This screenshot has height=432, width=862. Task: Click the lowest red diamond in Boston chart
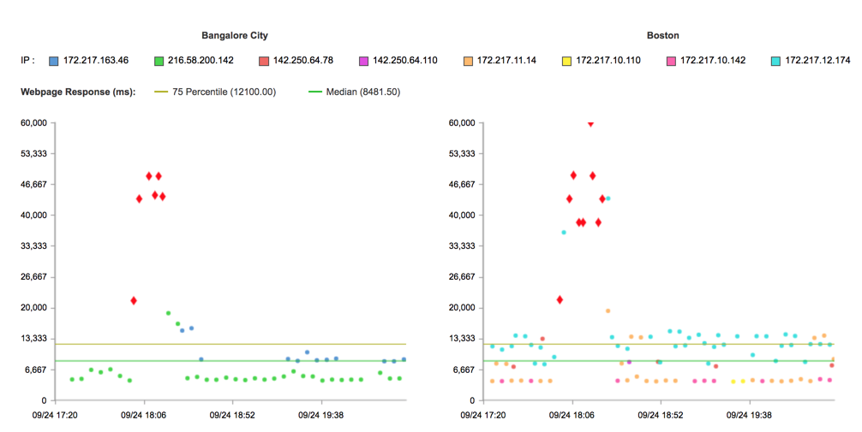click(x=560, y=299)
